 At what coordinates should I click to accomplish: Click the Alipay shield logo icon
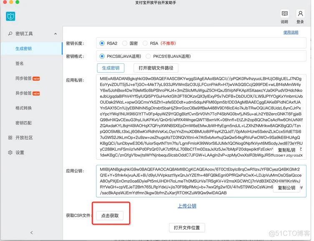pyautogui.click(x=10, y=16)
